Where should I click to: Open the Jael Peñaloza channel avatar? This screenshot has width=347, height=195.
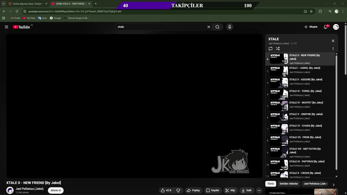[x=10, y=190]
